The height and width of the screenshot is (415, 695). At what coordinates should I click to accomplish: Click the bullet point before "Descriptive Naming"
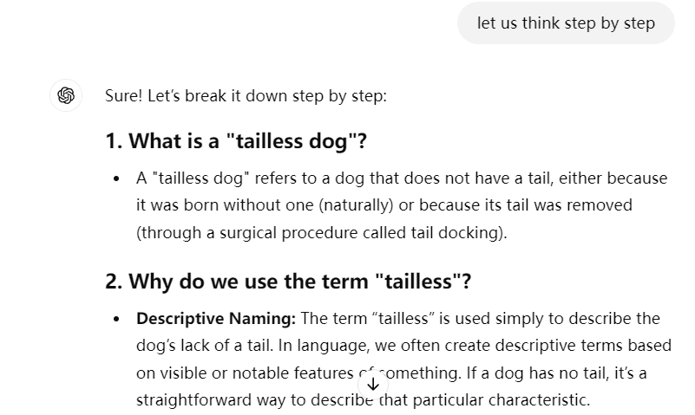(116, 319)
